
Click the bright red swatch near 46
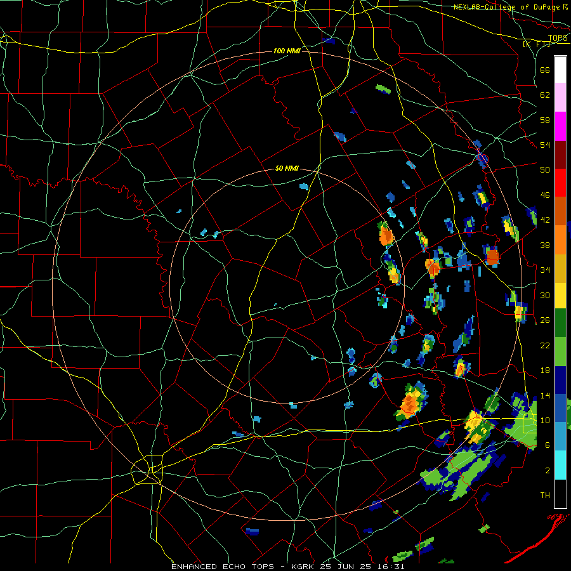(x=560, y=183)
